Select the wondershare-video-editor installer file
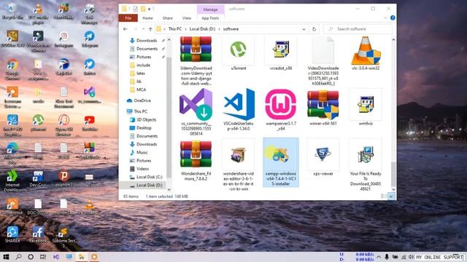The height and width of the screenshot is (262, 467). [239, 165]
